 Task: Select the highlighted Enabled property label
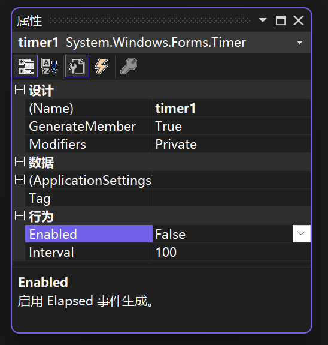click(x=89, y=233)
